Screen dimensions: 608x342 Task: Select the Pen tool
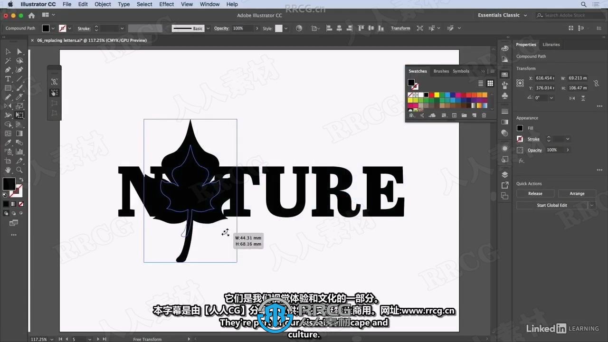[8, 70]
